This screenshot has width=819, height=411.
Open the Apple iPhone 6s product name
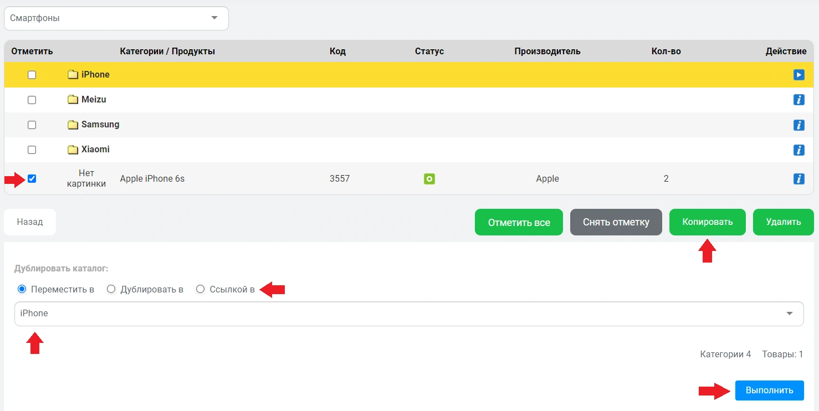pos(152,178)
